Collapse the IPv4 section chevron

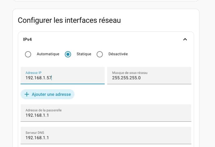(x=185, y=39)
